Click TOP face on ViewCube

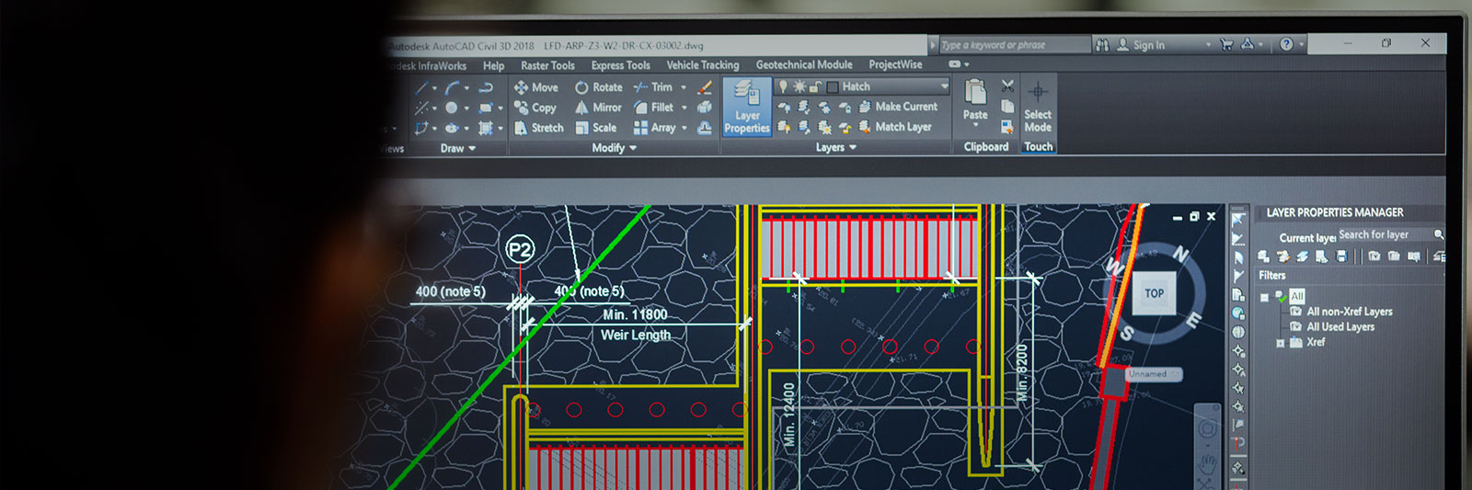click(1154, 293)
